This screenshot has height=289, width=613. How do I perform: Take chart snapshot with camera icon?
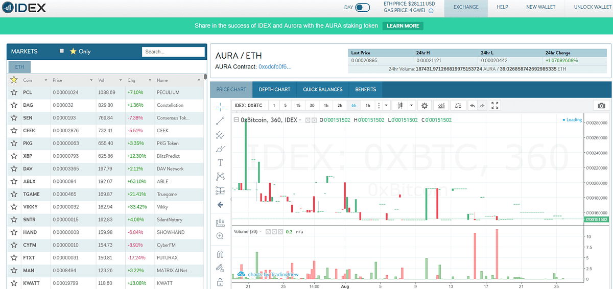(x=601, y=105)
